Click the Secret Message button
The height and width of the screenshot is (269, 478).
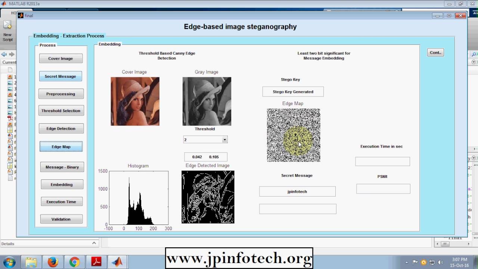pyautogui.click(x=60, y=76)
